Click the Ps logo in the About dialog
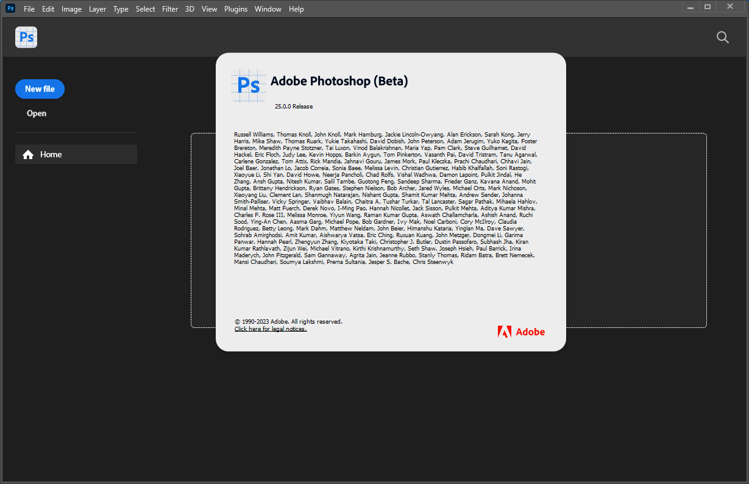Viewport: 749px width, 484px height. tap(249, 85)
